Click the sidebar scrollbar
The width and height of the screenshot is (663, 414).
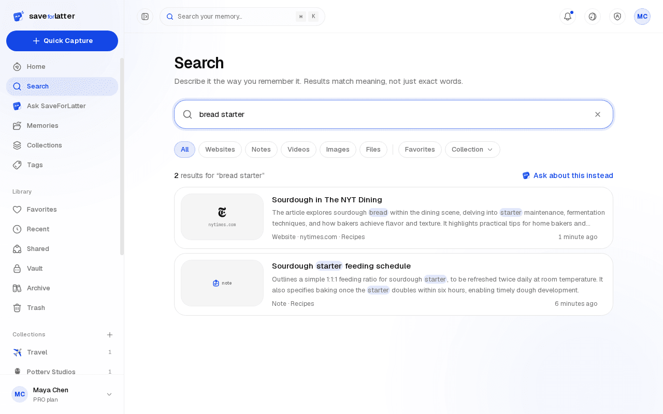coord(122,156)
